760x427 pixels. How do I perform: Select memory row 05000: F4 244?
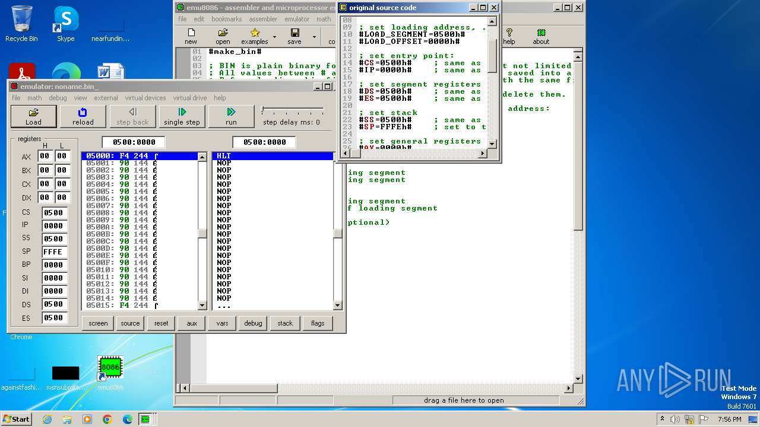tap(140, 156)
